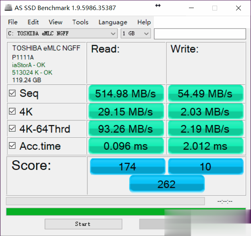Screen dimensions: 251x236
Task: Open the File menu
Action: (x=12, y=22)
